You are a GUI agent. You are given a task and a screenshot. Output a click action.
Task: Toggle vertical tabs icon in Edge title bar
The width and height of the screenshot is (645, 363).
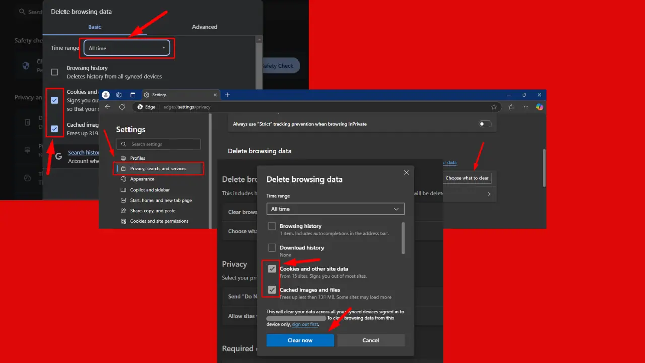133,95
